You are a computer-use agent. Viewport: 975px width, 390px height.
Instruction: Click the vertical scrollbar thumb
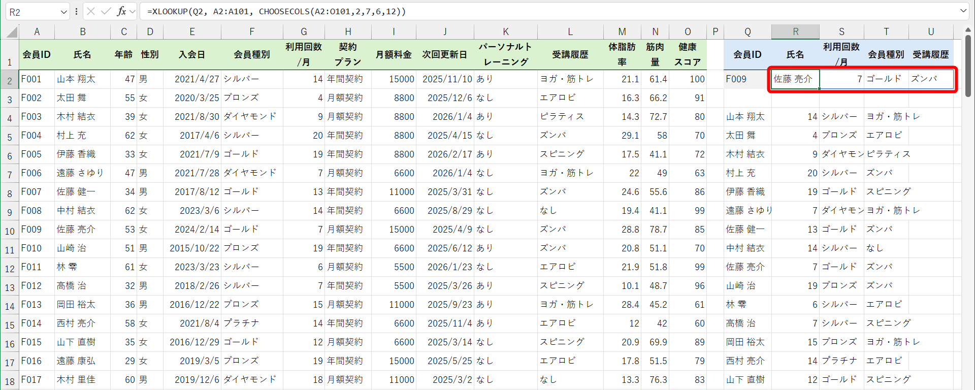968,66
